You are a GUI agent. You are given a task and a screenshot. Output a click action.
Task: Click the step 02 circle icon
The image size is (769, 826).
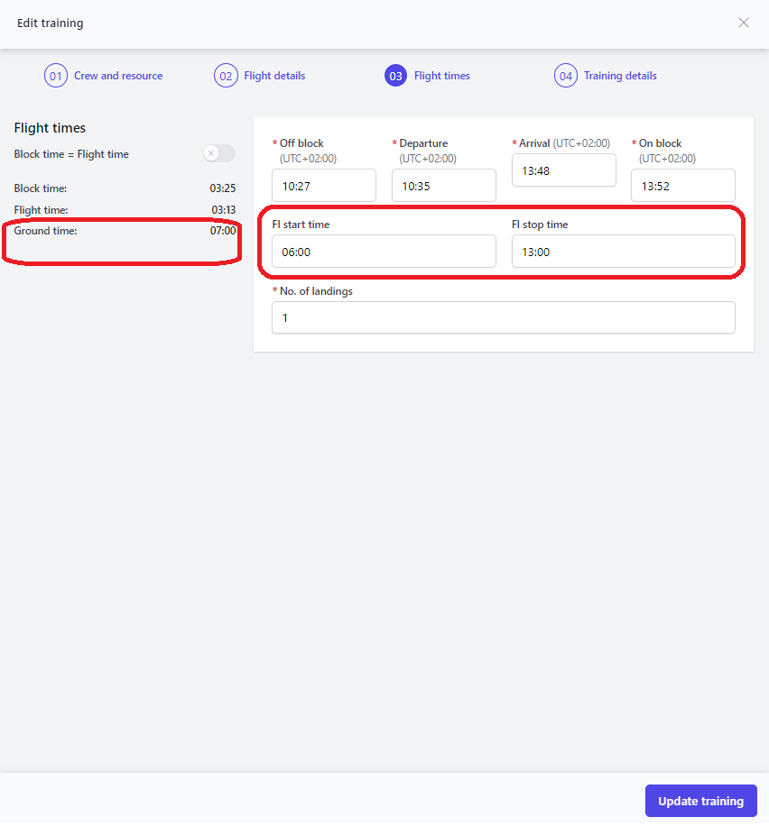point(226,76)
